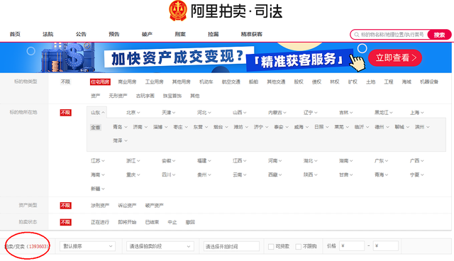
Task: Expand the 菏泽 city dropdown
Action: click(x=120, y=140)
